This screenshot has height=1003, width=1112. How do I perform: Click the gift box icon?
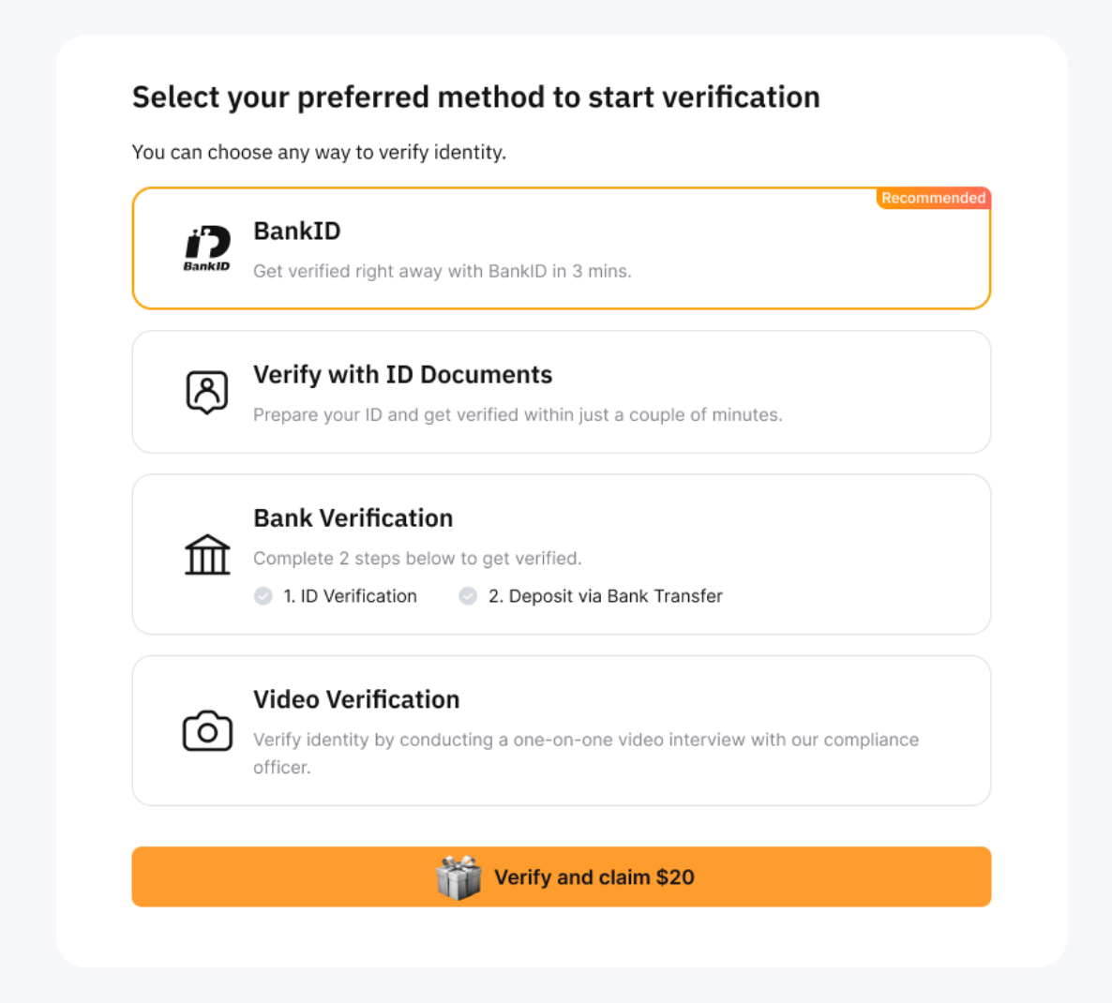tap(458, 877)
